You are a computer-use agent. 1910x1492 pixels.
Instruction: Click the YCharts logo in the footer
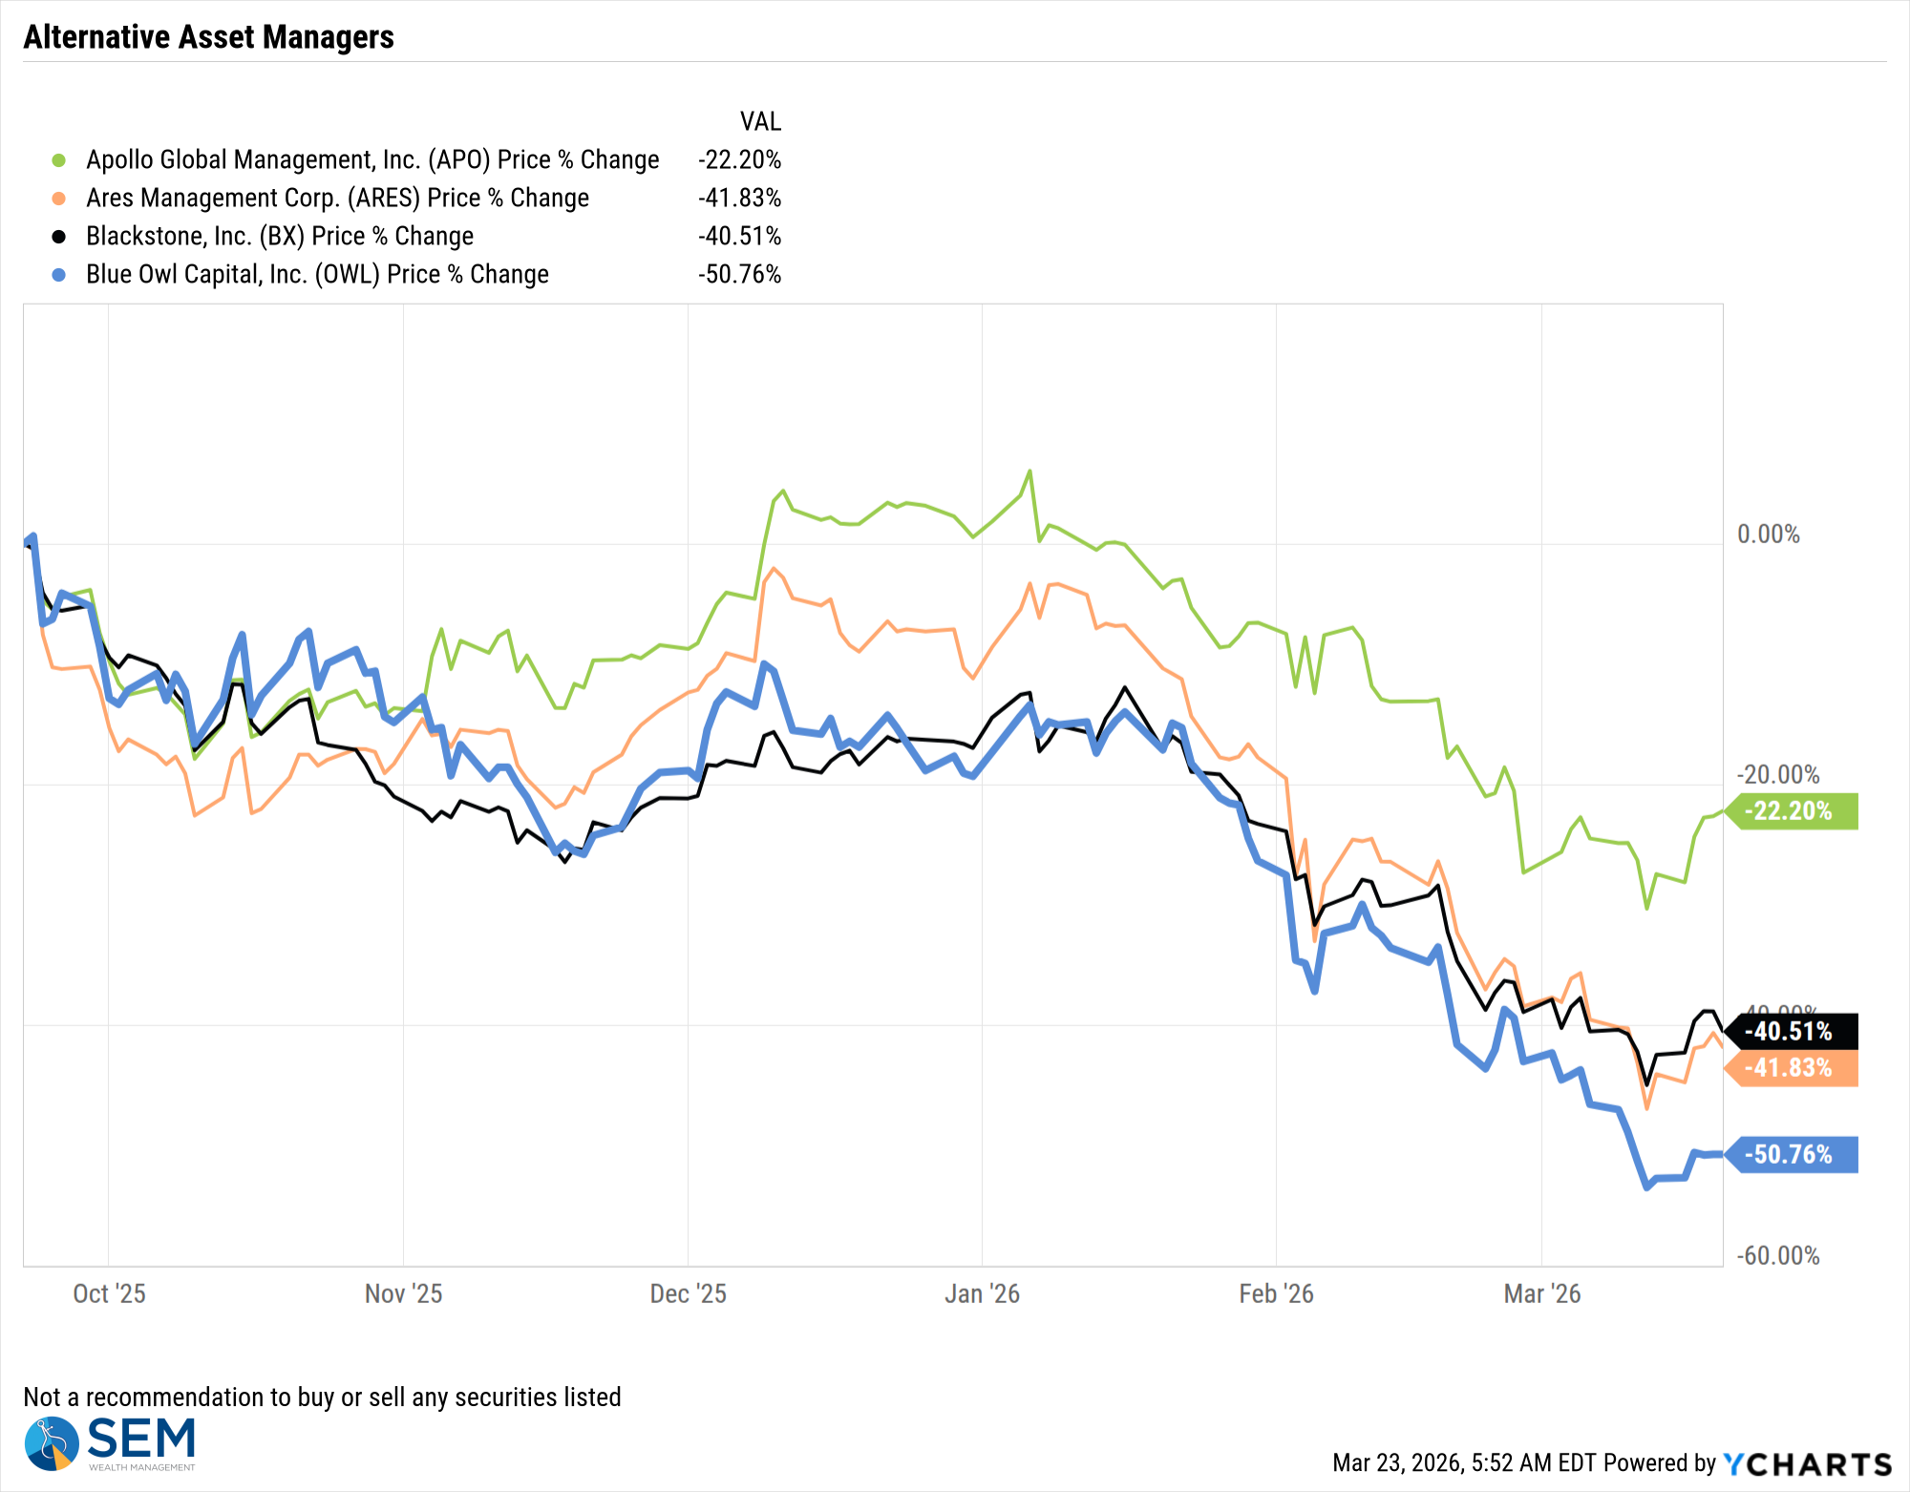[1807, 1463]
